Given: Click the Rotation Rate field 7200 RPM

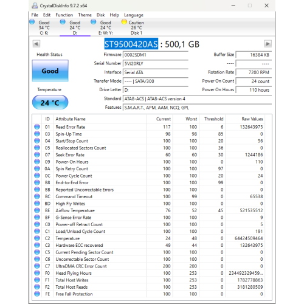Looking at the screenshot, I should click(254, 72).
